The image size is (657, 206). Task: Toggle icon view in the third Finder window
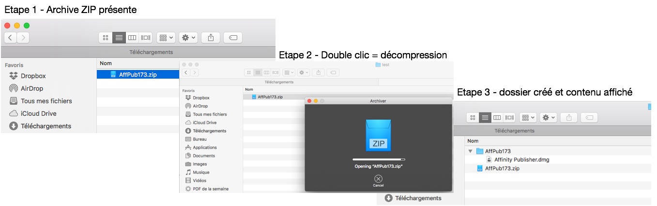[x=473, y=117]
